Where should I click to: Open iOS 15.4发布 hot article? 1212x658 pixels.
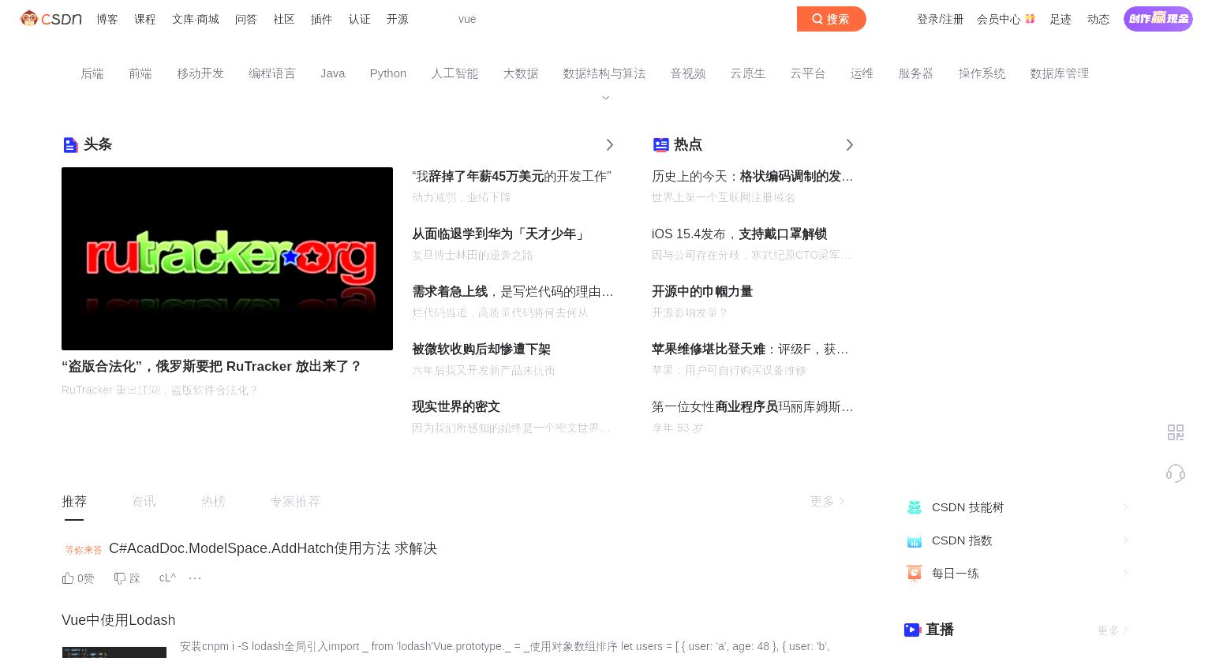[x=739, y=234]
